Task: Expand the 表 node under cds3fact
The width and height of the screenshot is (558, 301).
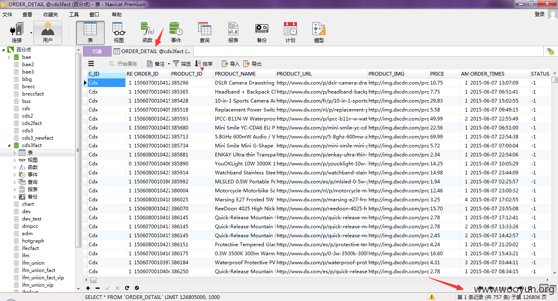Action: (x=15, y=153)
